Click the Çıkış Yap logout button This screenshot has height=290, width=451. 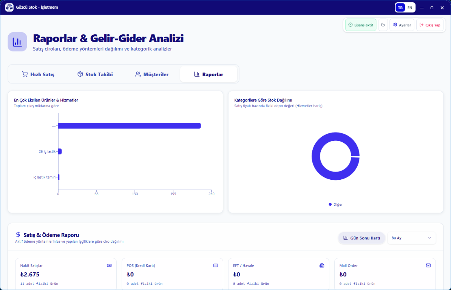(430, 25)
